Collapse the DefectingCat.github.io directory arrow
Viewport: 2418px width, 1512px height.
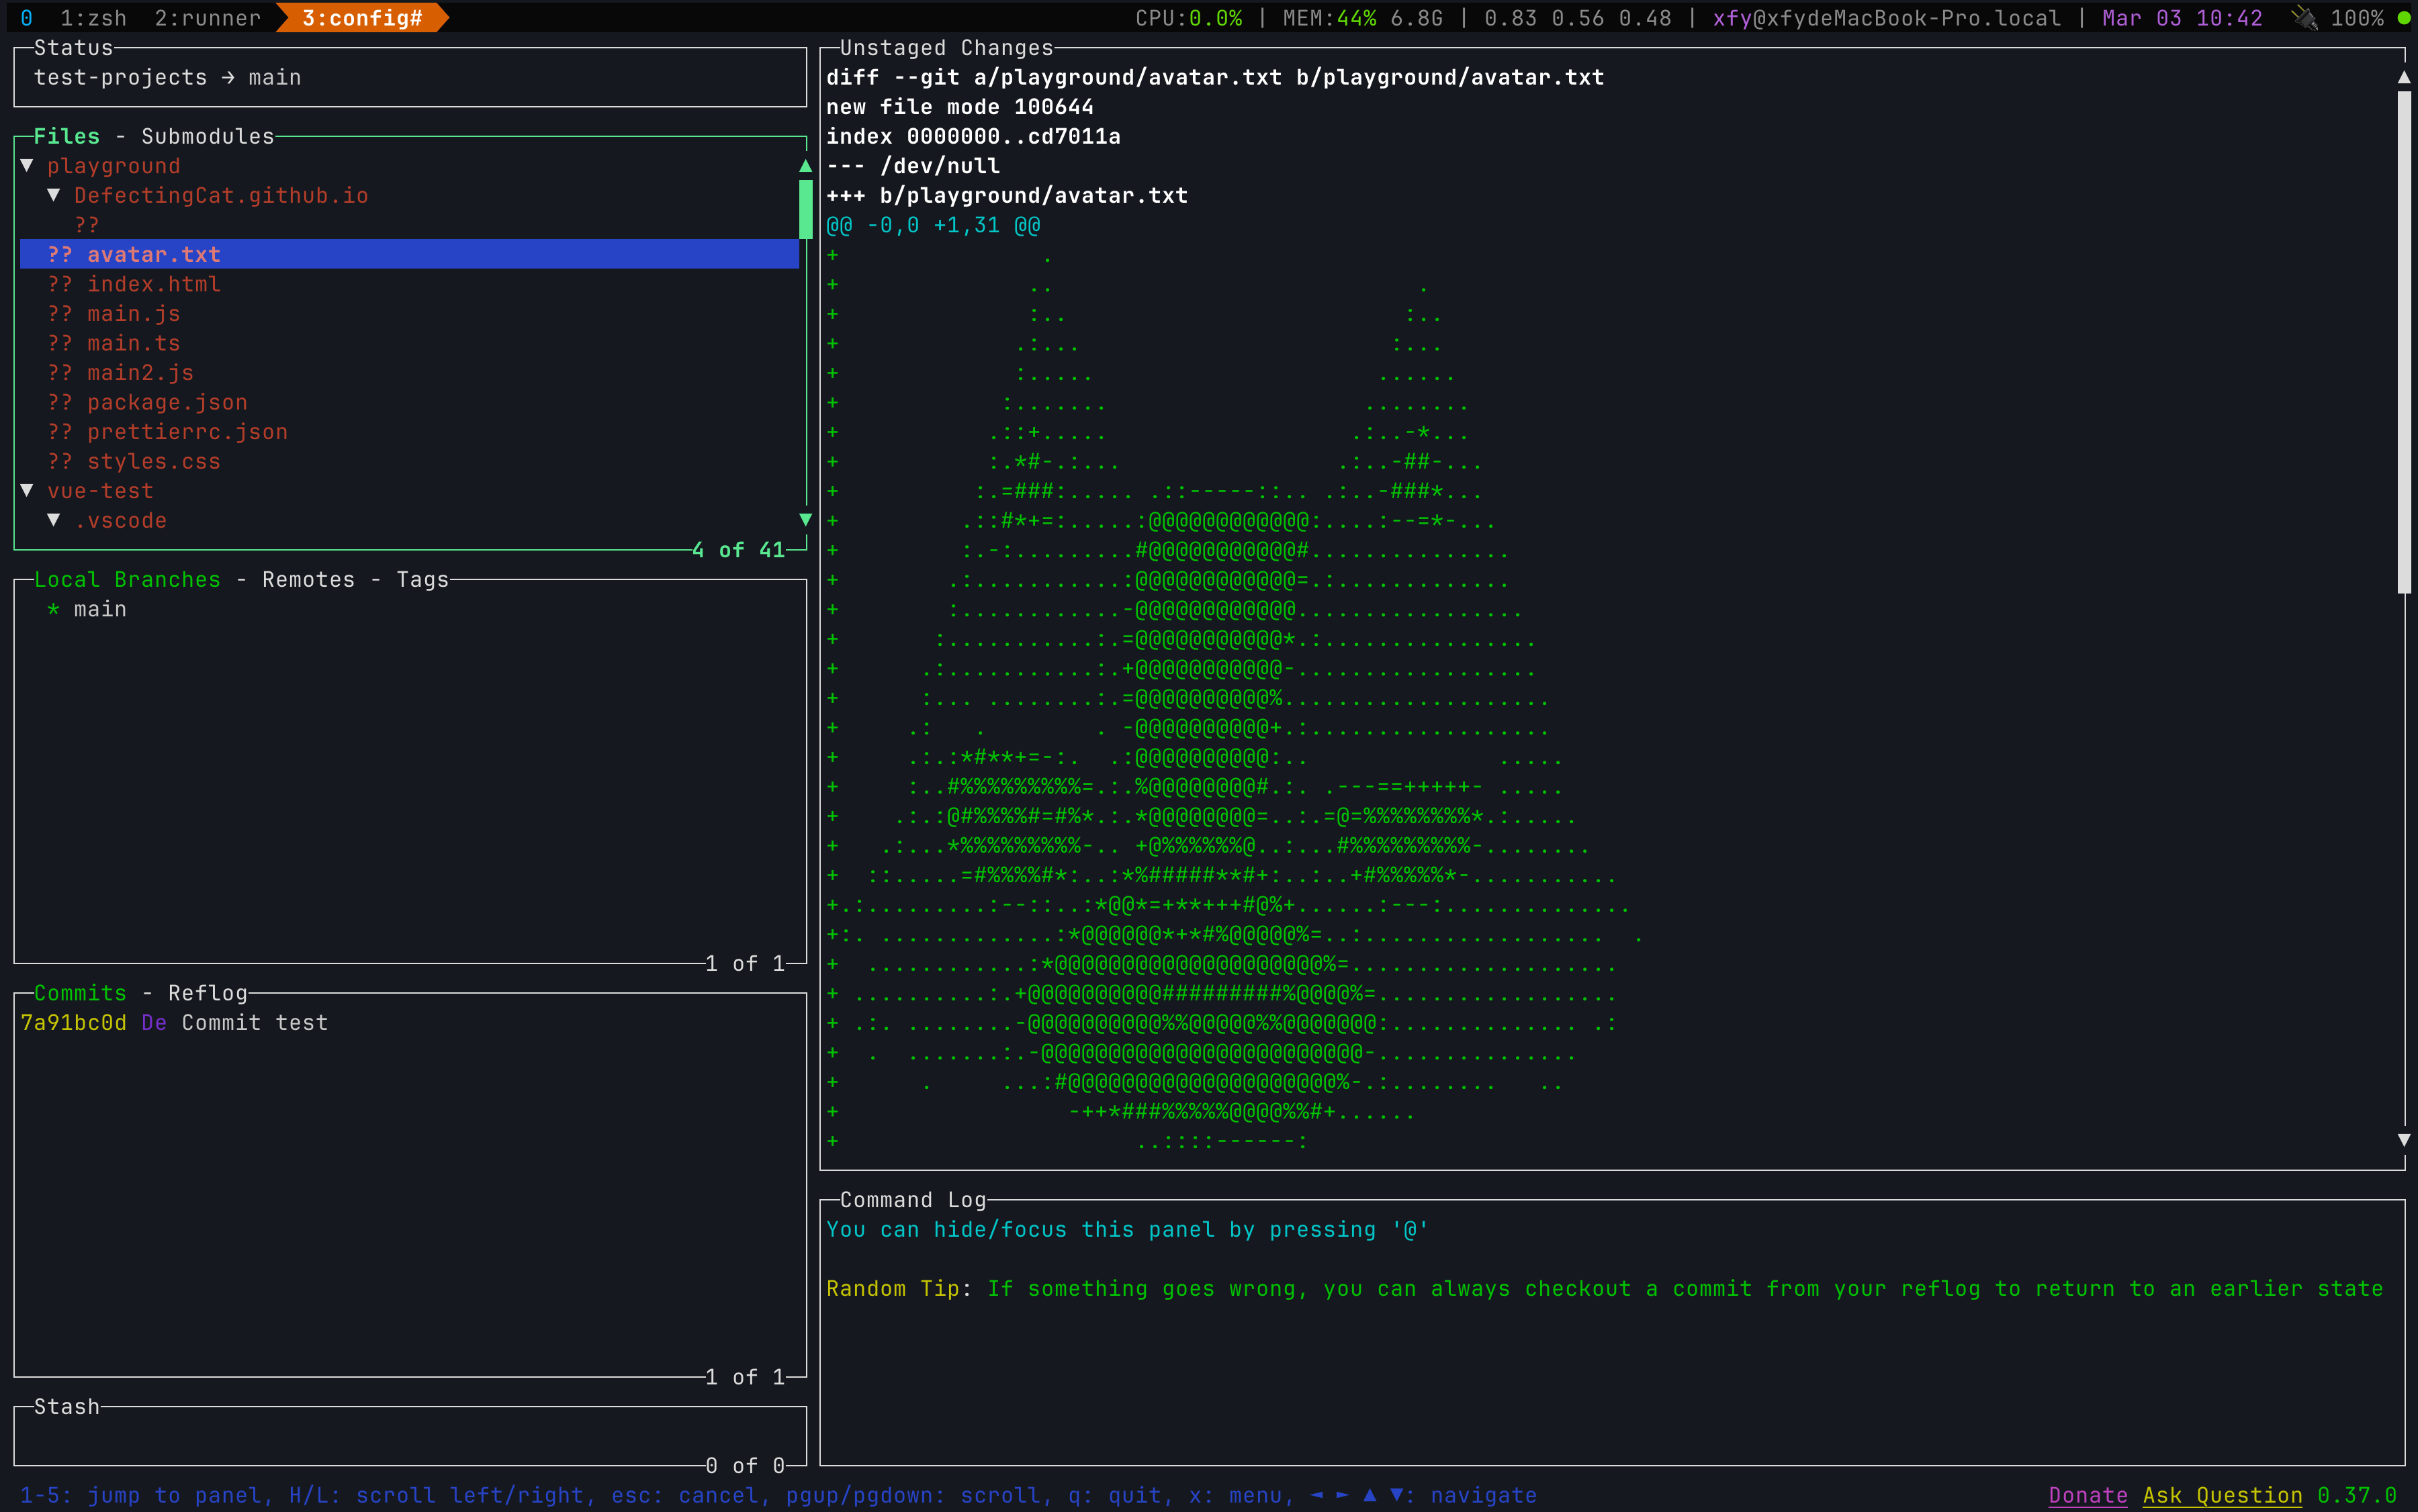(54, 195)
